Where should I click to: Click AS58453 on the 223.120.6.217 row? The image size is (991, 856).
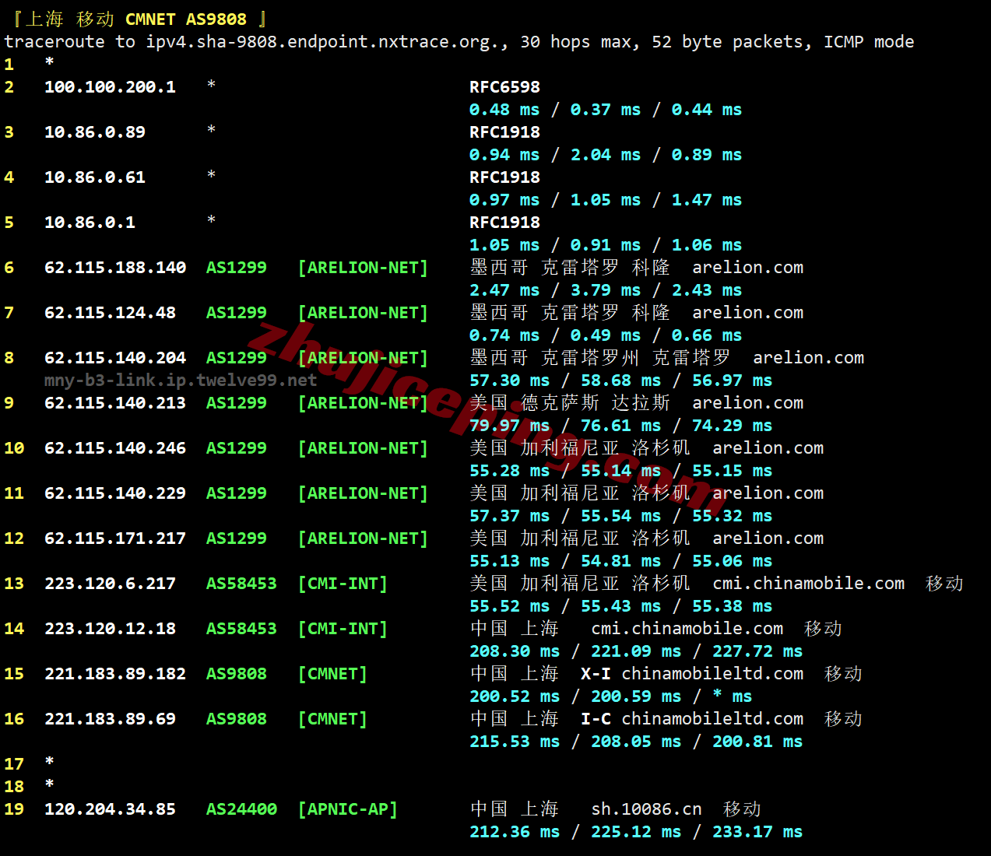(x=241, y=584)
